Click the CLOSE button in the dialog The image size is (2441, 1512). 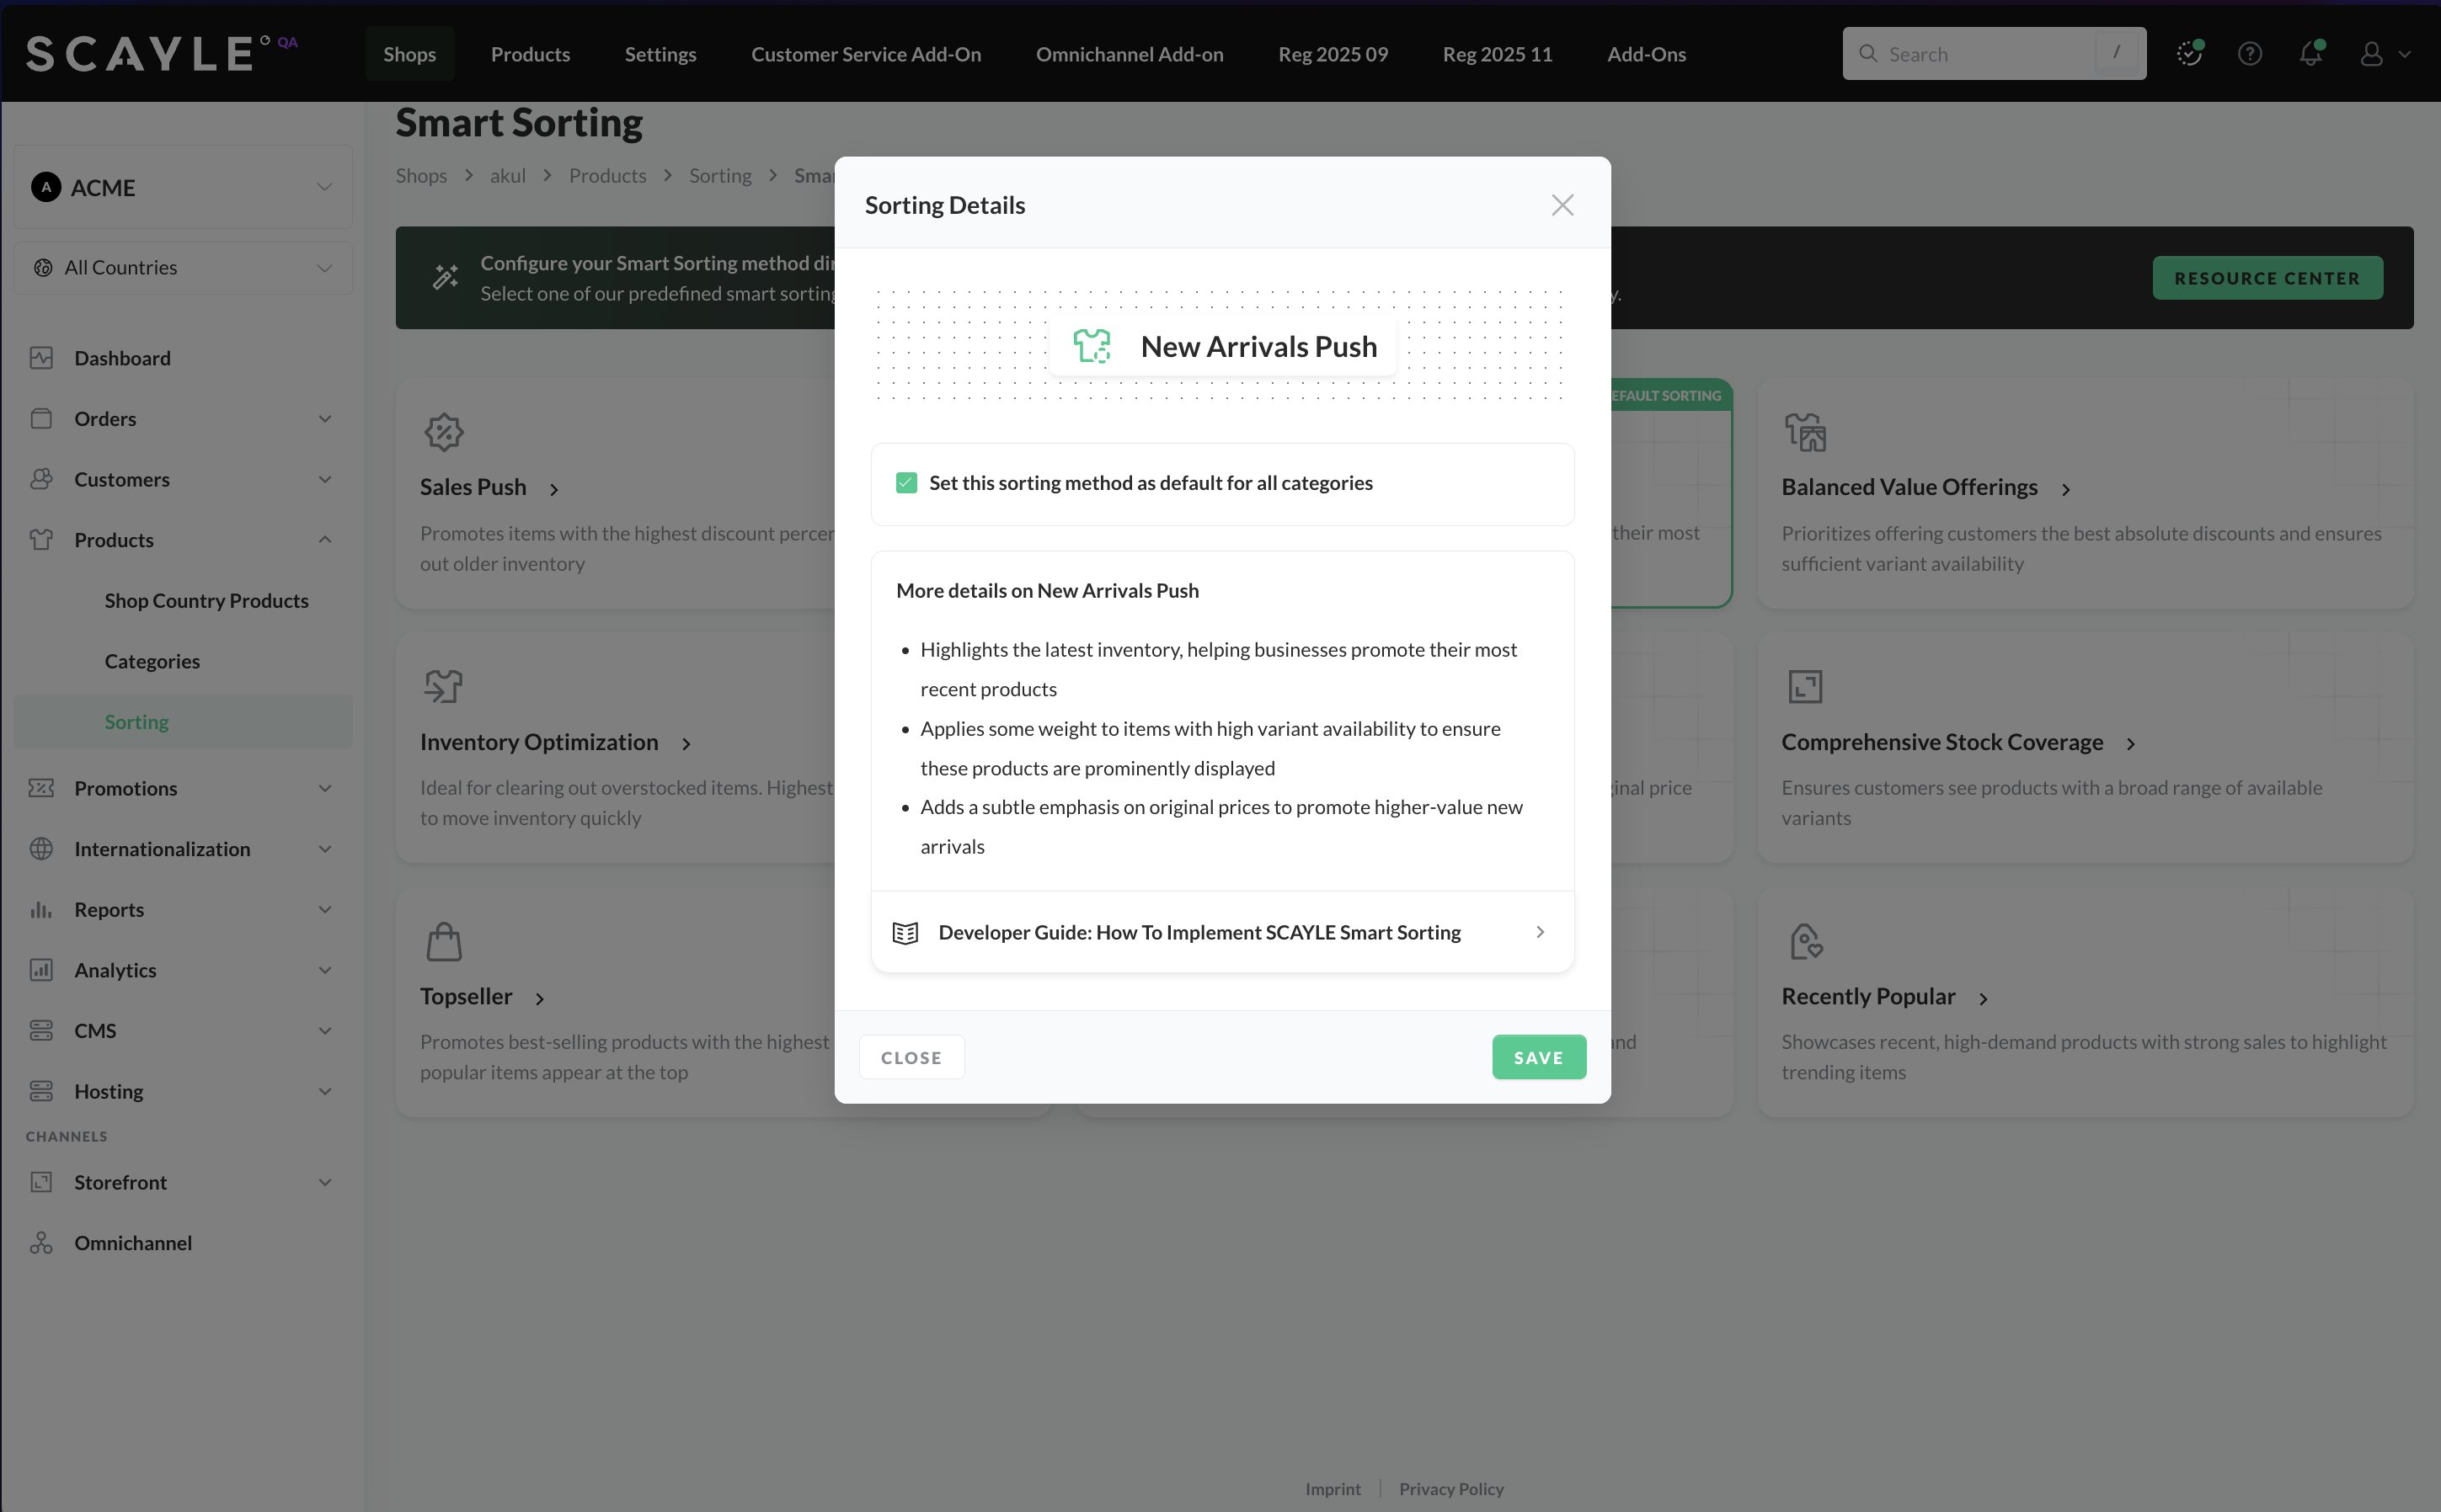pos(911,1057)
